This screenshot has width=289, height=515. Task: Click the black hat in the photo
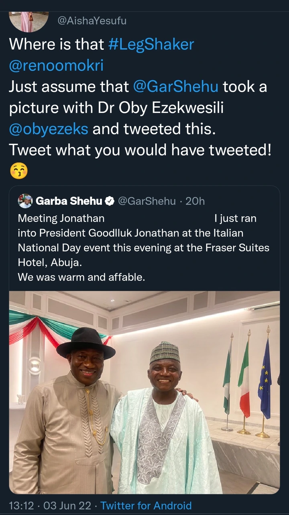[x=85, y=342]
